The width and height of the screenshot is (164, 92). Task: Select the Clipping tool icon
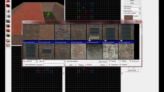(8, 41)
